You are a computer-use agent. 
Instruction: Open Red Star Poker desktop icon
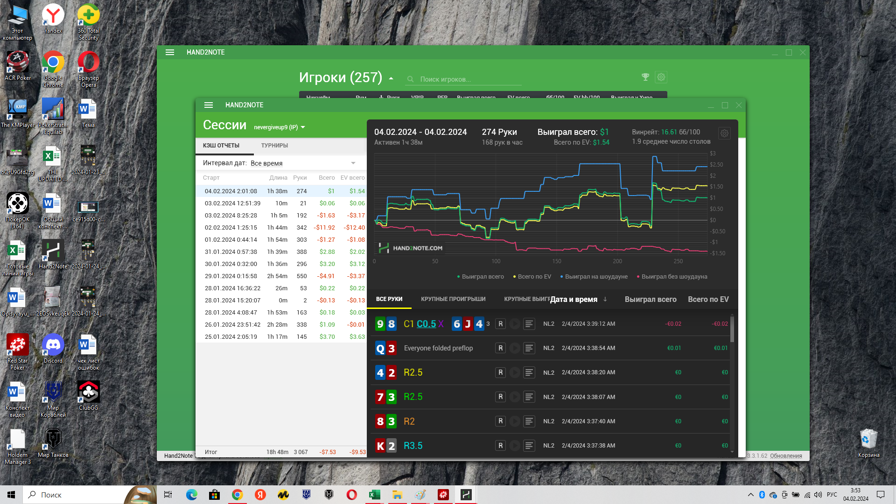[x=17, y=352]
